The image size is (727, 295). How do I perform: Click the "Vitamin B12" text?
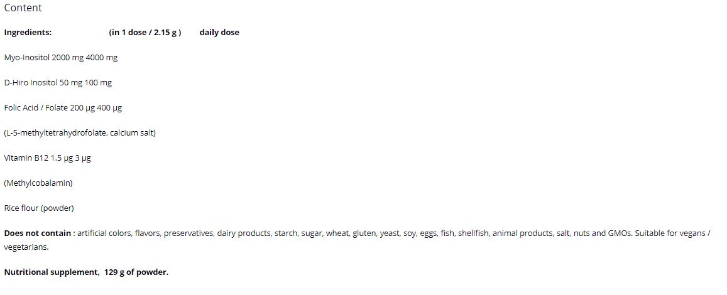[26, 158]
